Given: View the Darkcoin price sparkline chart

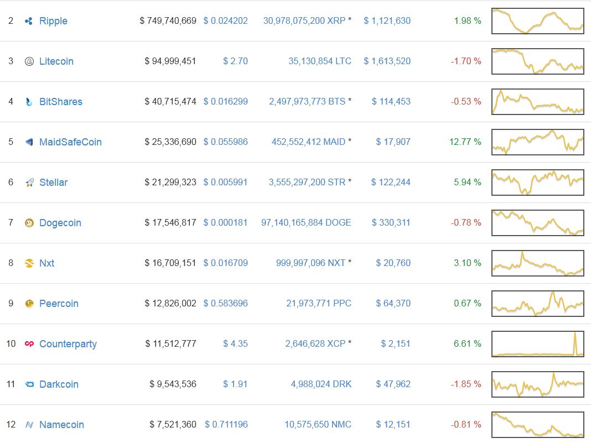Looking at the screenshot, I should [538, 384].
